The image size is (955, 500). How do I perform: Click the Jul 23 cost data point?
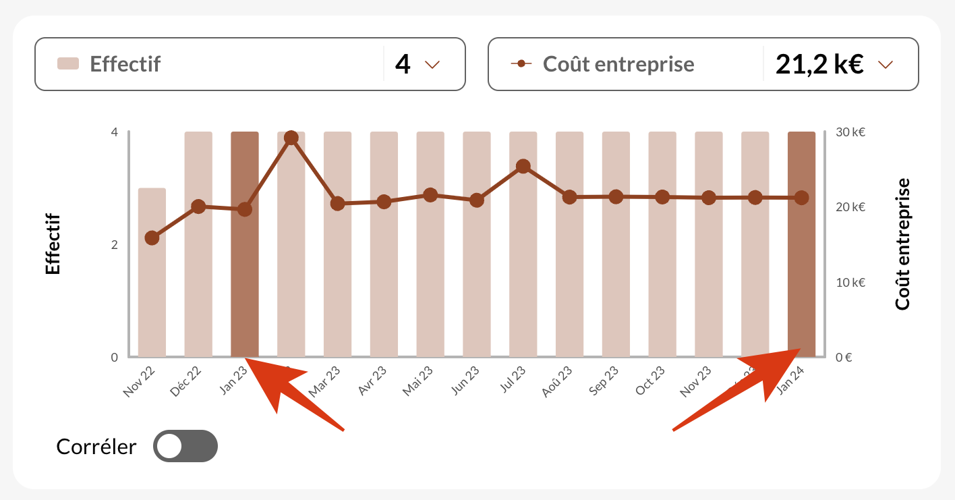tap(523, 166)
